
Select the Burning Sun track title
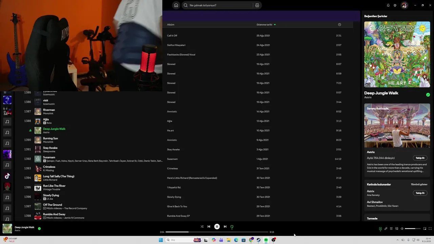[50, 138]
